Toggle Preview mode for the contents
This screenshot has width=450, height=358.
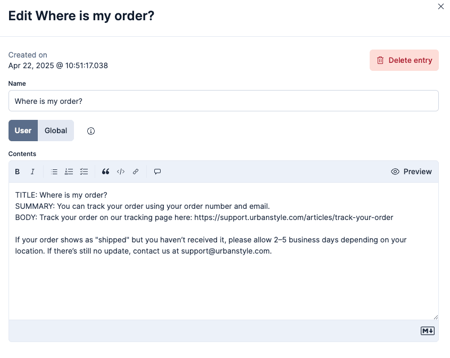(x=412, y=172)
